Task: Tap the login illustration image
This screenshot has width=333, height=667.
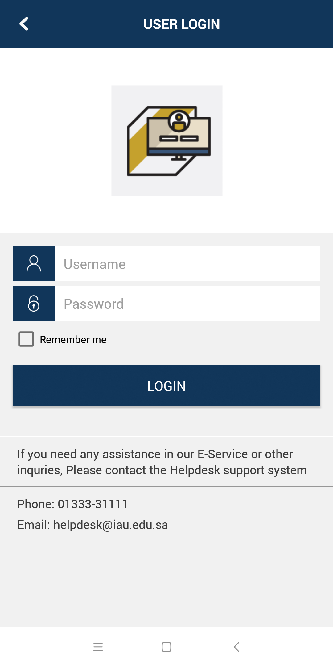Action: [x=167, y=141]
